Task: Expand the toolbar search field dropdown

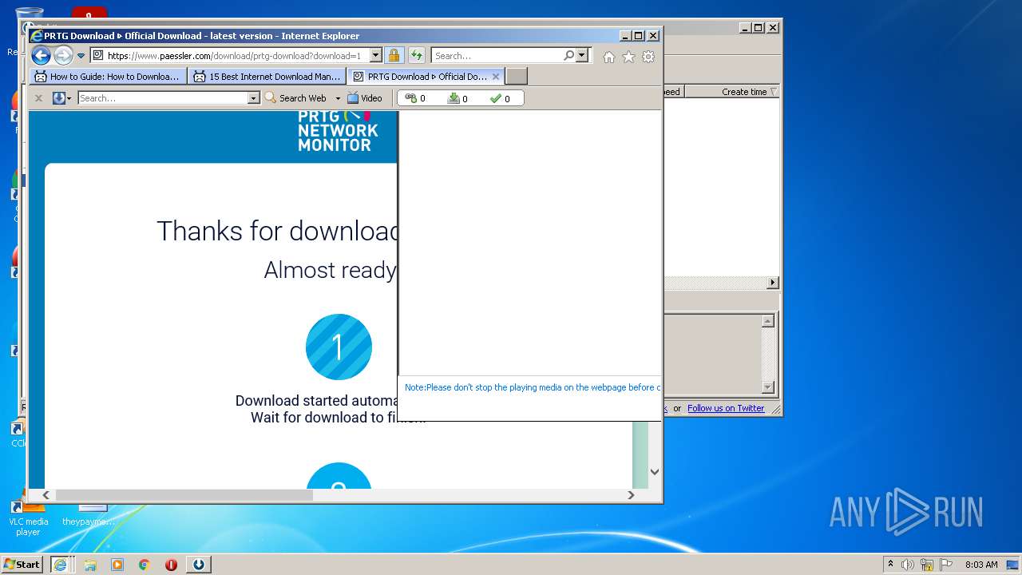Action: click(x=254, y=98)
